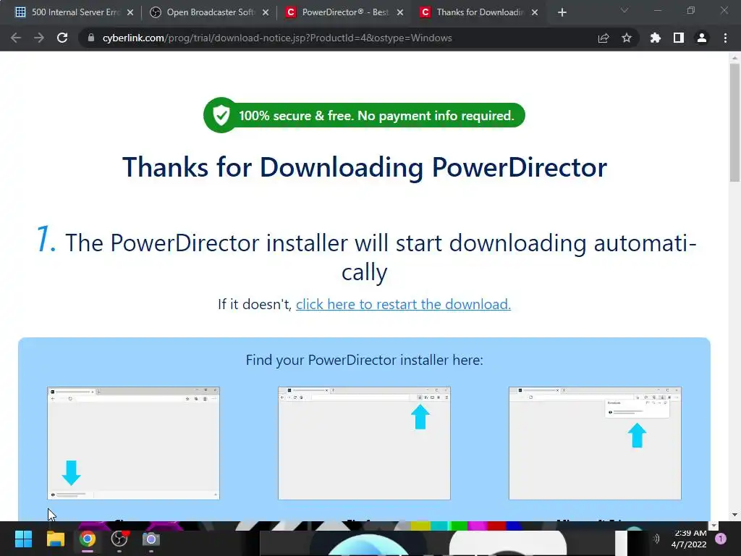Open the Extensions puzzle icon
The width and height of the screenshot is (741, 556).
click(656, 38)
